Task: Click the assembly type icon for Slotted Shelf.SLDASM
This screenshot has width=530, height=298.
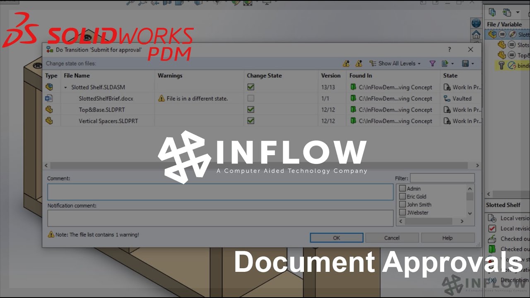Action: [49, 87]
